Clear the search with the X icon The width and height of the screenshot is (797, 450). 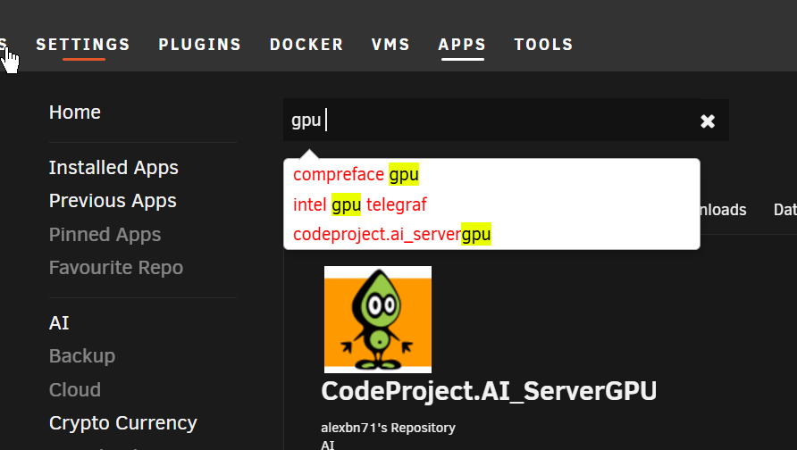tap(708, 121)
